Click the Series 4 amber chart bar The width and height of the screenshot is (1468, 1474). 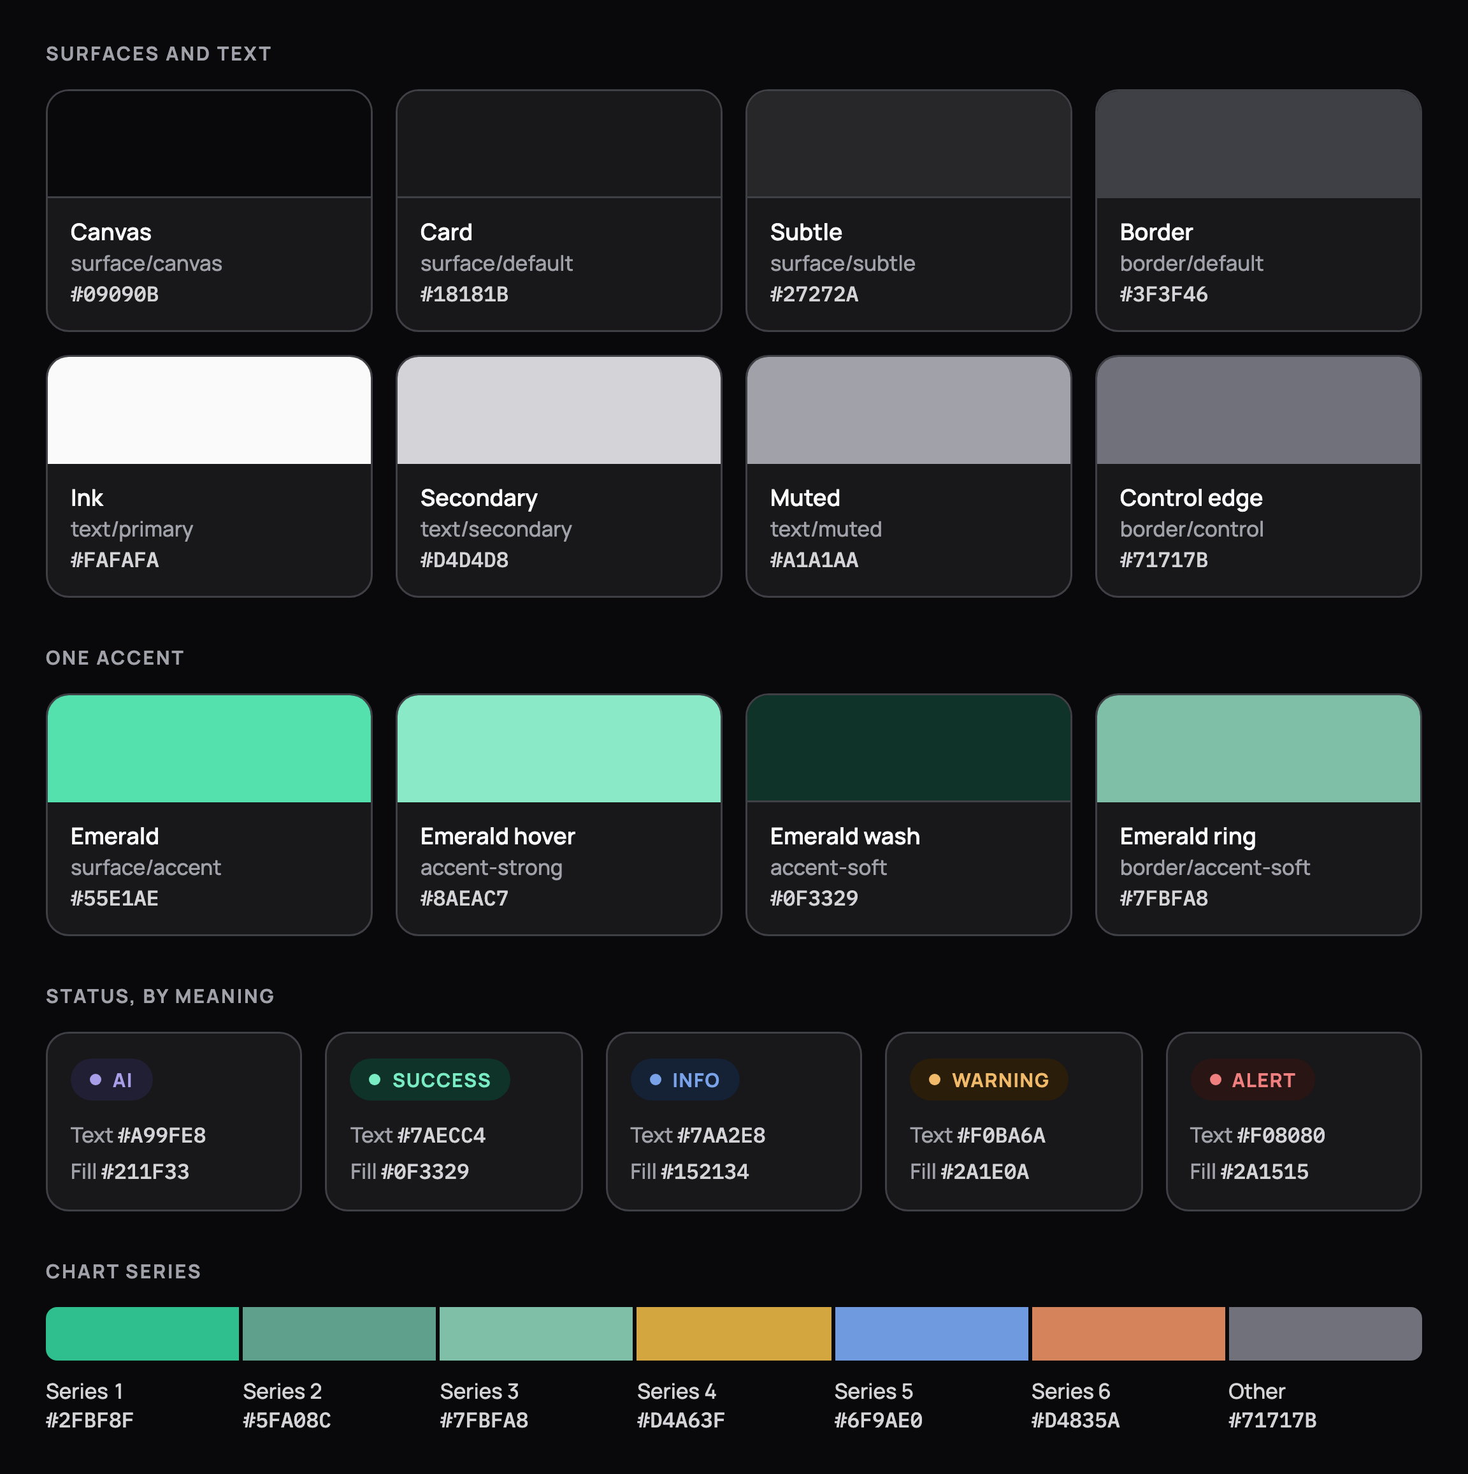[x=733, y=1334]
